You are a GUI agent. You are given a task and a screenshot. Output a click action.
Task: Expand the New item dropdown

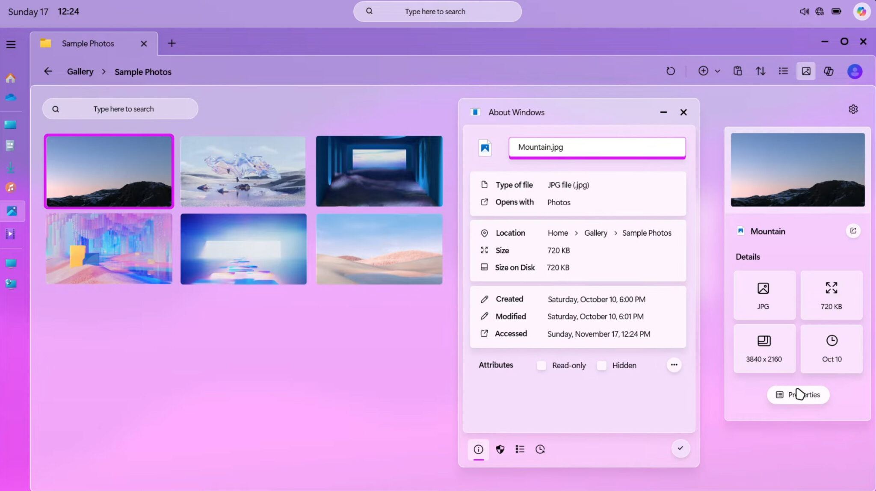(717, 71)
